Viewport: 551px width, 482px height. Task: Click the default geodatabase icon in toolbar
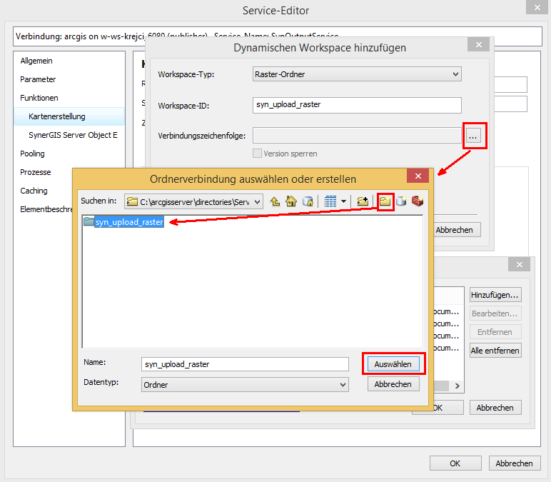click(308, 201)
